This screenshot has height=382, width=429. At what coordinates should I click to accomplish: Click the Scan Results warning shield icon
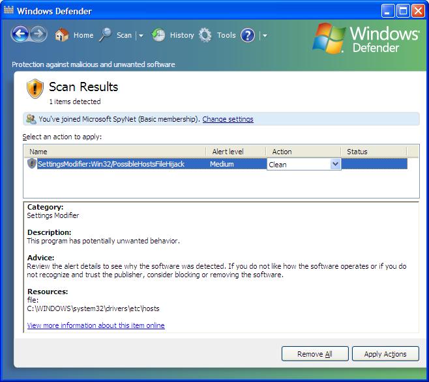[x=35, y=89]
